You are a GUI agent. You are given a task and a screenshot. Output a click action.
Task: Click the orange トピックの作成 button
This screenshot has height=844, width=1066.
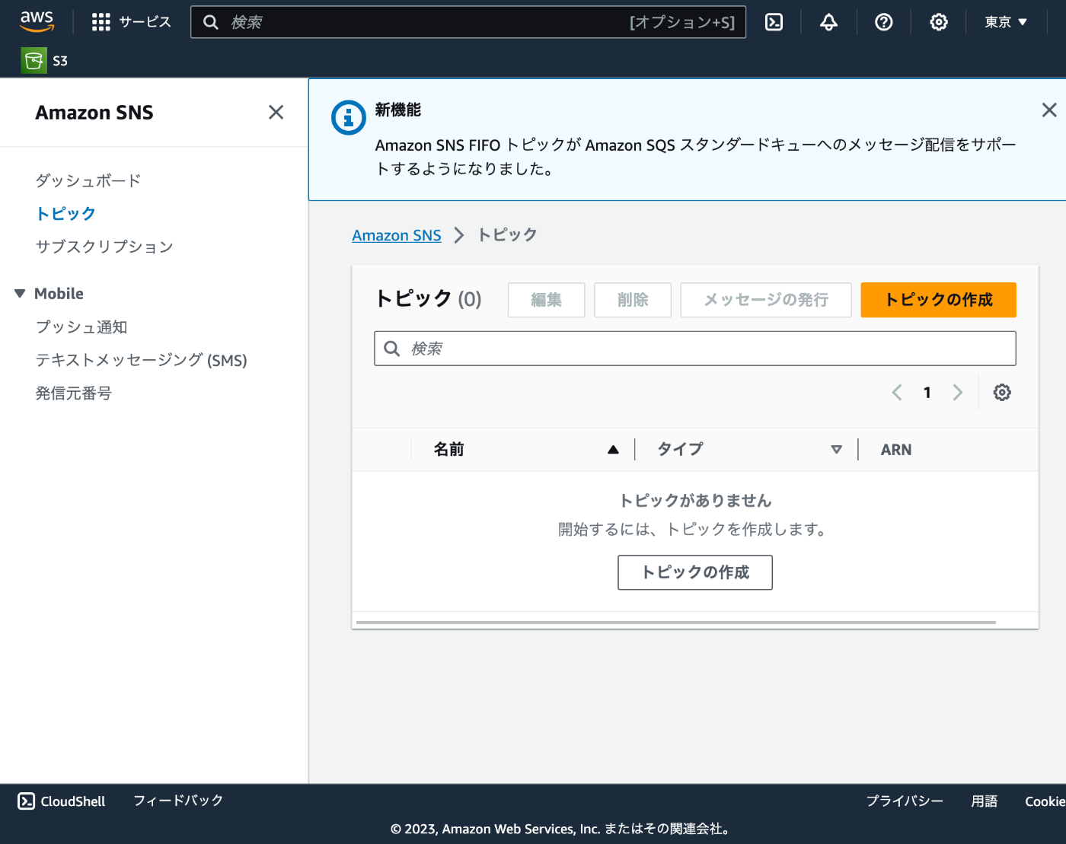938,300
